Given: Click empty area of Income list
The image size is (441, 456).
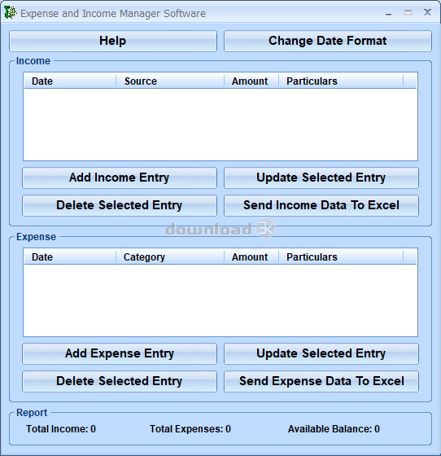Looking at the screenshot, I should point(220,124).
